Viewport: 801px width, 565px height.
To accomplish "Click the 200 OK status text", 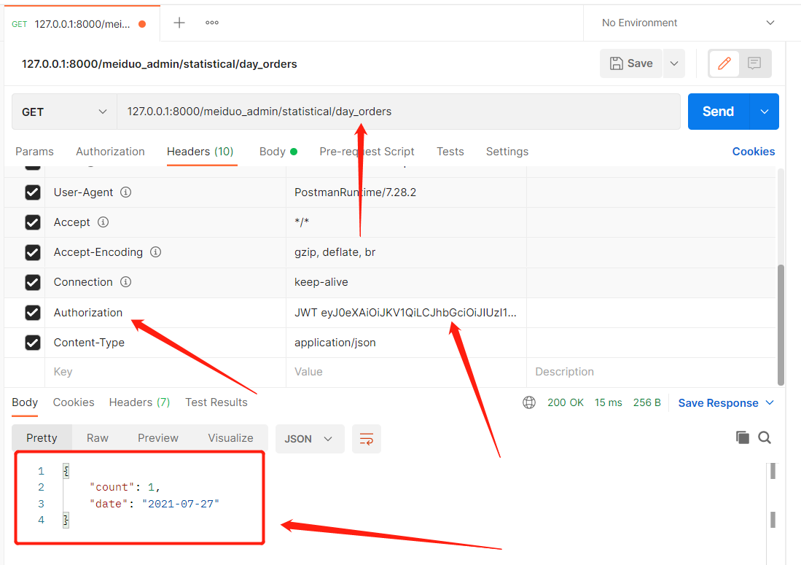I will 566,402.
